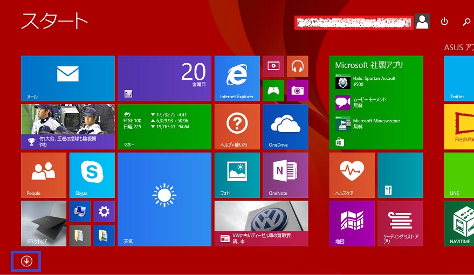Open the People tile
474x275 pixels.
click(44, 175)
